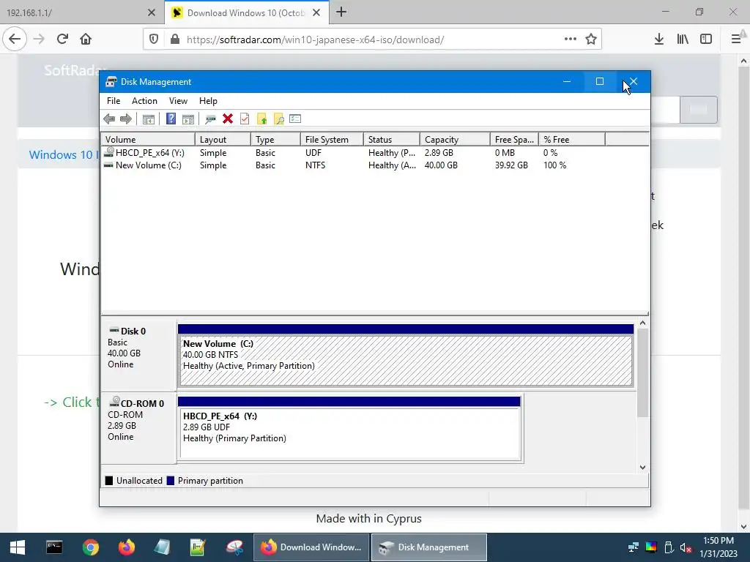The width and height of the screenshot is (750, 562).
Task: Open Firefox downloads arrow
Action: (x=658, y=39)
